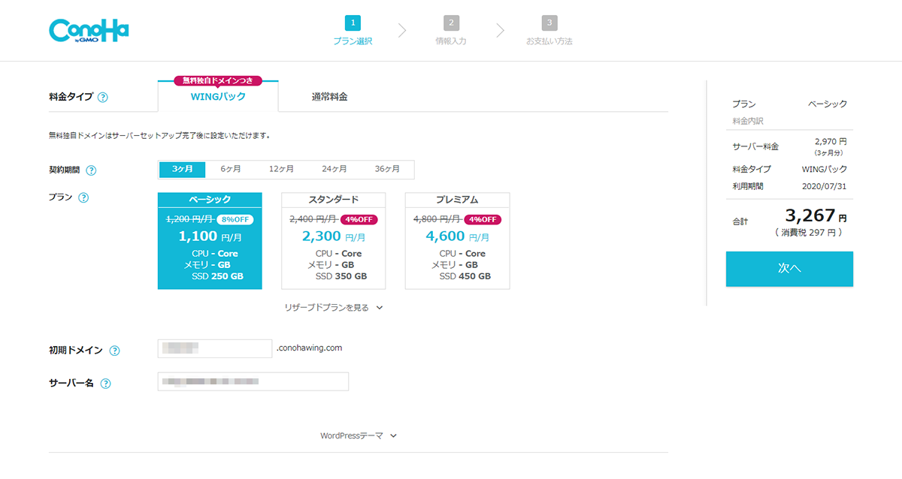Expand the WordPressテーマ section
Viewport: 902px width, 479px height.
[x=358, y=435]
